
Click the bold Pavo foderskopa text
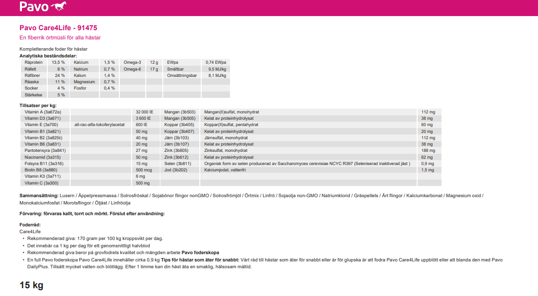pos(200,253)
